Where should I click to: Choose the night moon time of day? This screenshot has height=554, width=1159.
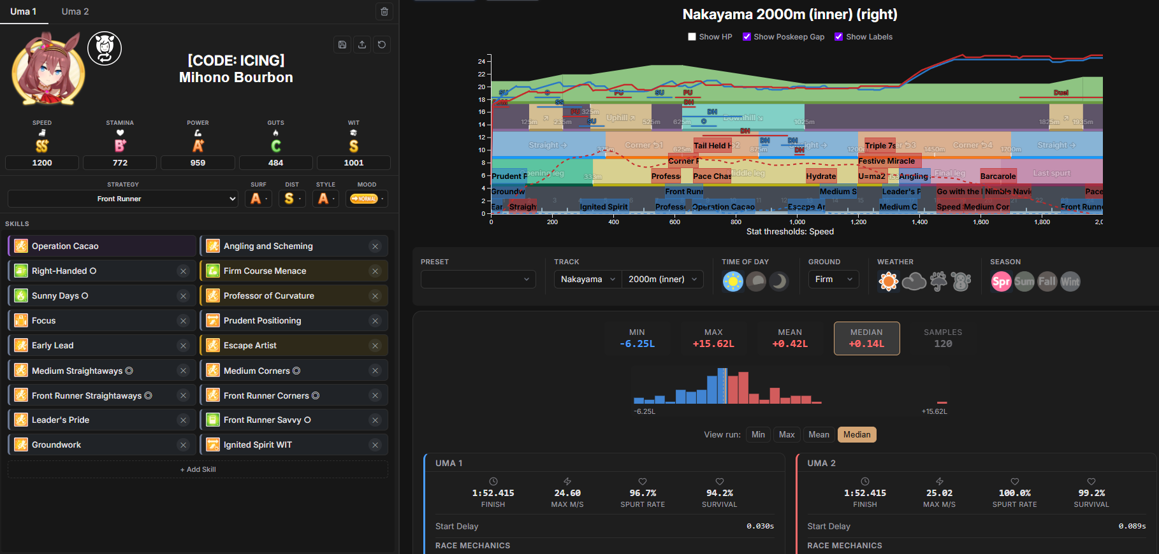pos(778,281)
